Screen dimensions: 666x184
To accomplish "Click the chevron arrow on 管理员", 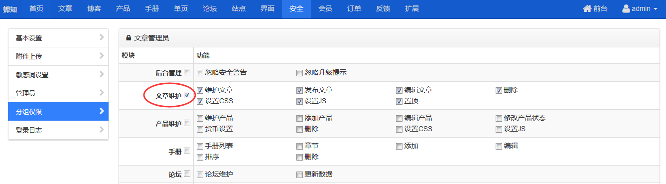I will coord(102,93).
